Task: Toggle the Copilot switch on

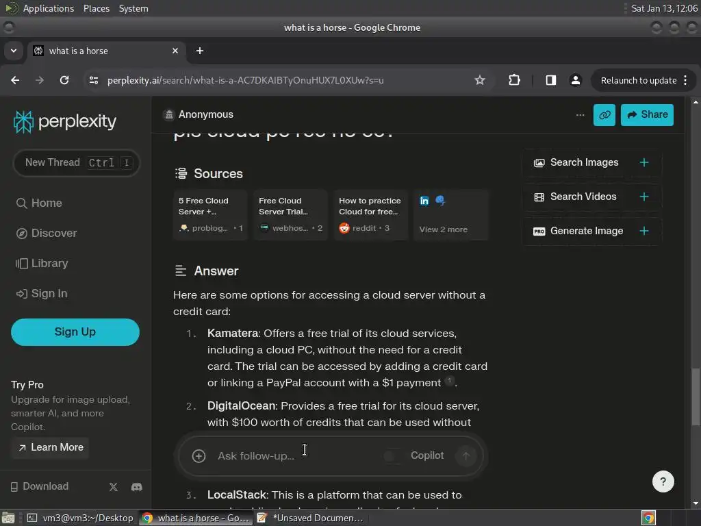Action: click(394, 455)
